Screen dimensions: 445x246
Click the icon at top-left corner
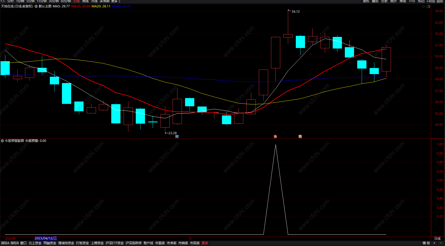[x=3, y=1]
